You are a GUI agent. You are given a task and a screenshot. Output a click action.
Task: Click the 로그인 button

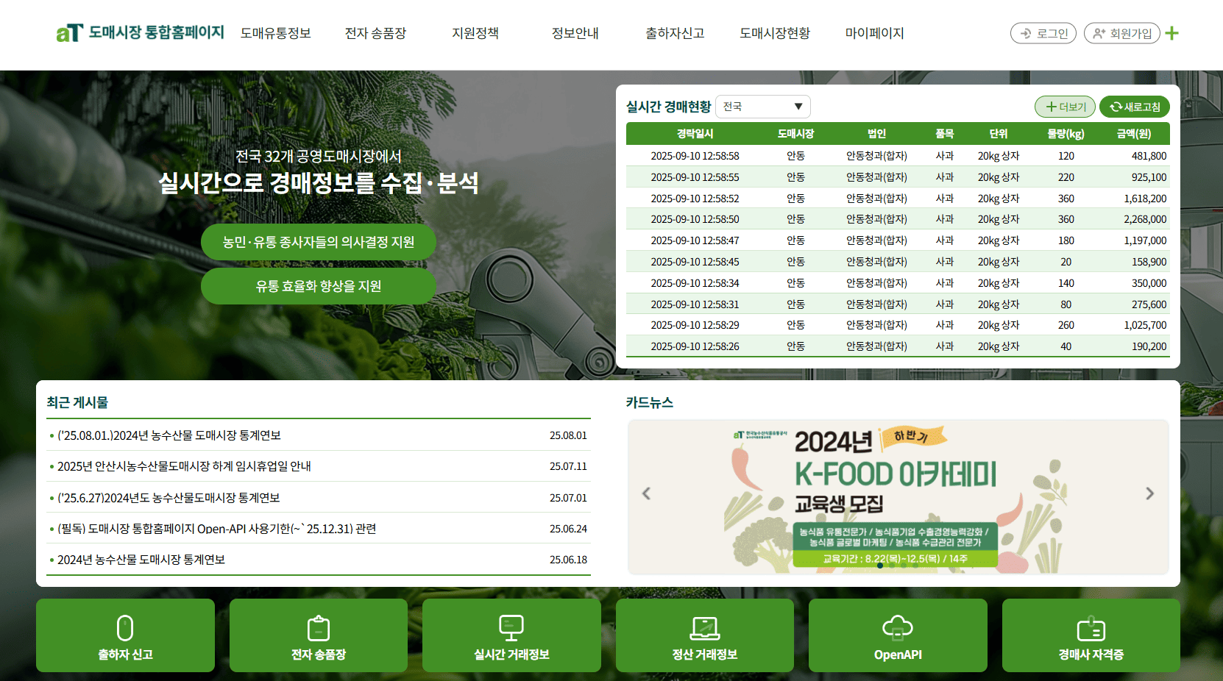coord(1043,33)
